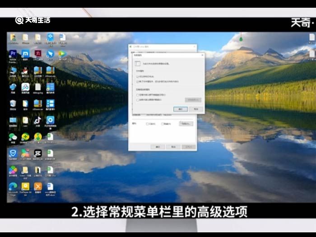The image size is (316, 237).
Task: Open the colorful pinwheel software manager icon
Action: click(x=13, y=170)
